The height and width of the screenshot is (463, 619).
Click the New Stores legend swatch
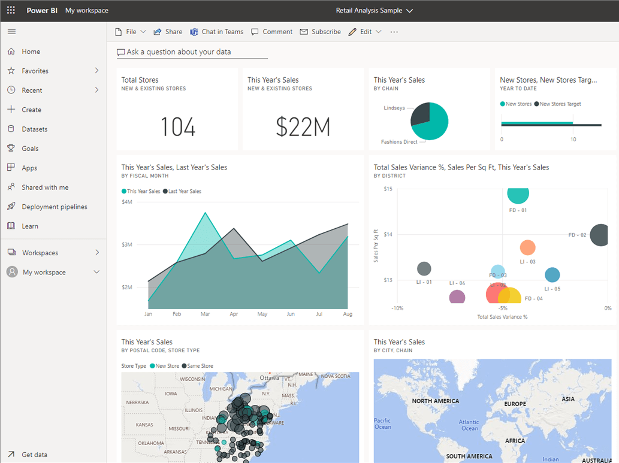[x=503, y=104]
